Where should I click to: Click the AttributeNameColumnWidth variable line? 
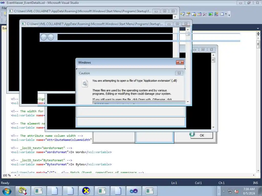(x=51, y=140)
